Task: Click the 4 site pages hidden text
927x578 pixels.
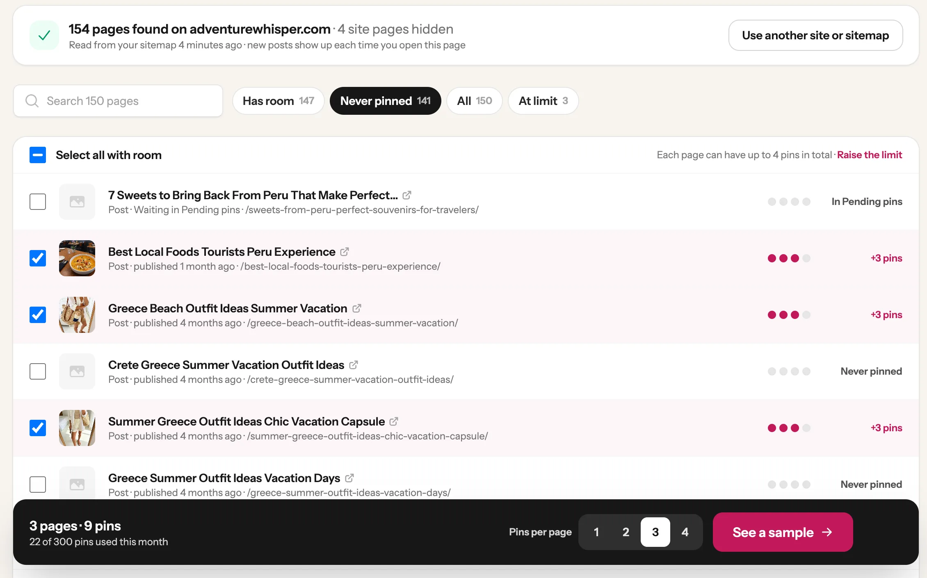Action: pyautogui.click(x=395, y=29)
